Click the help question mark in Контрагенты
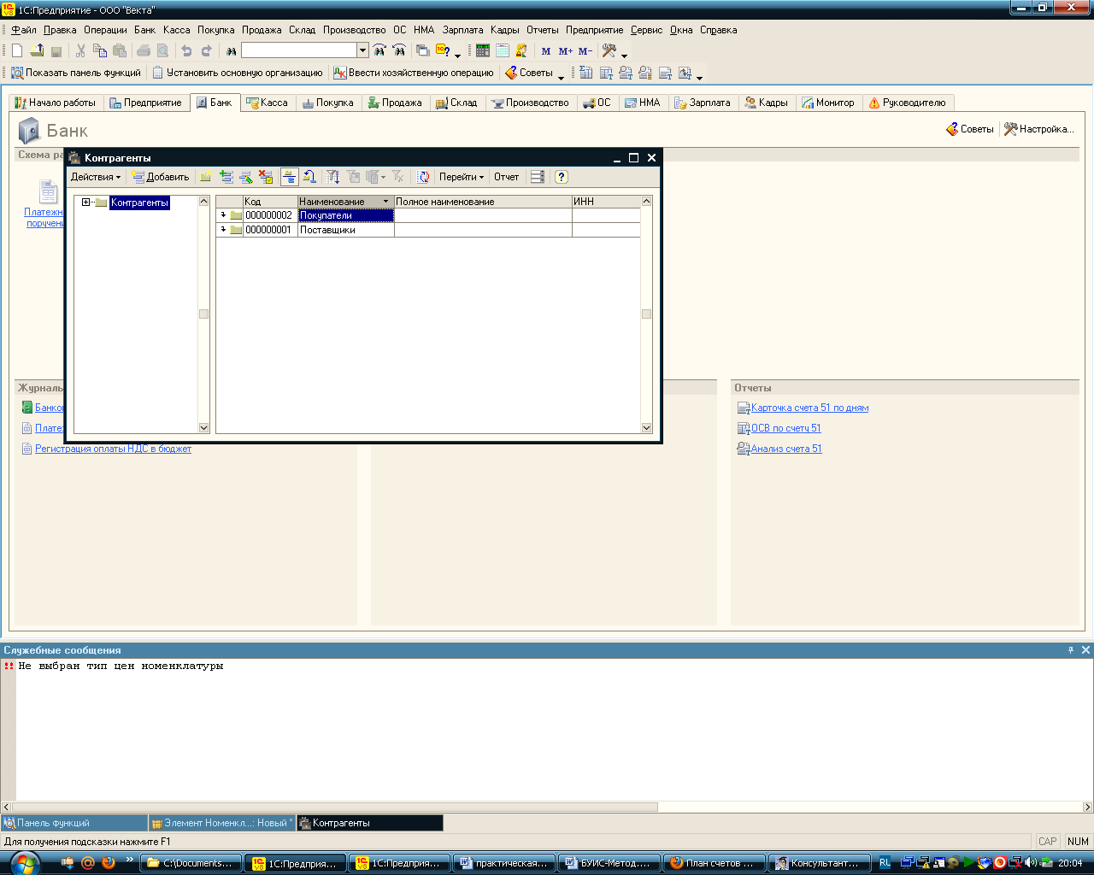The height and width of the screenshot is (875, 1094). pos(561,177)
